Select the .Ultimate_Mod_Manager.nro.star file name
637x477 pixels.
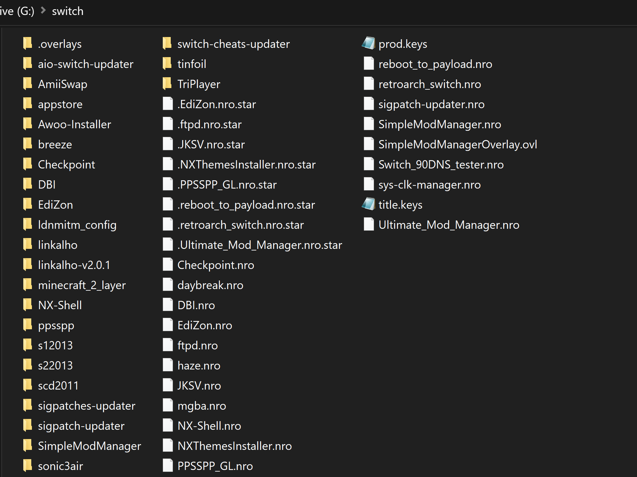point(260,245)
